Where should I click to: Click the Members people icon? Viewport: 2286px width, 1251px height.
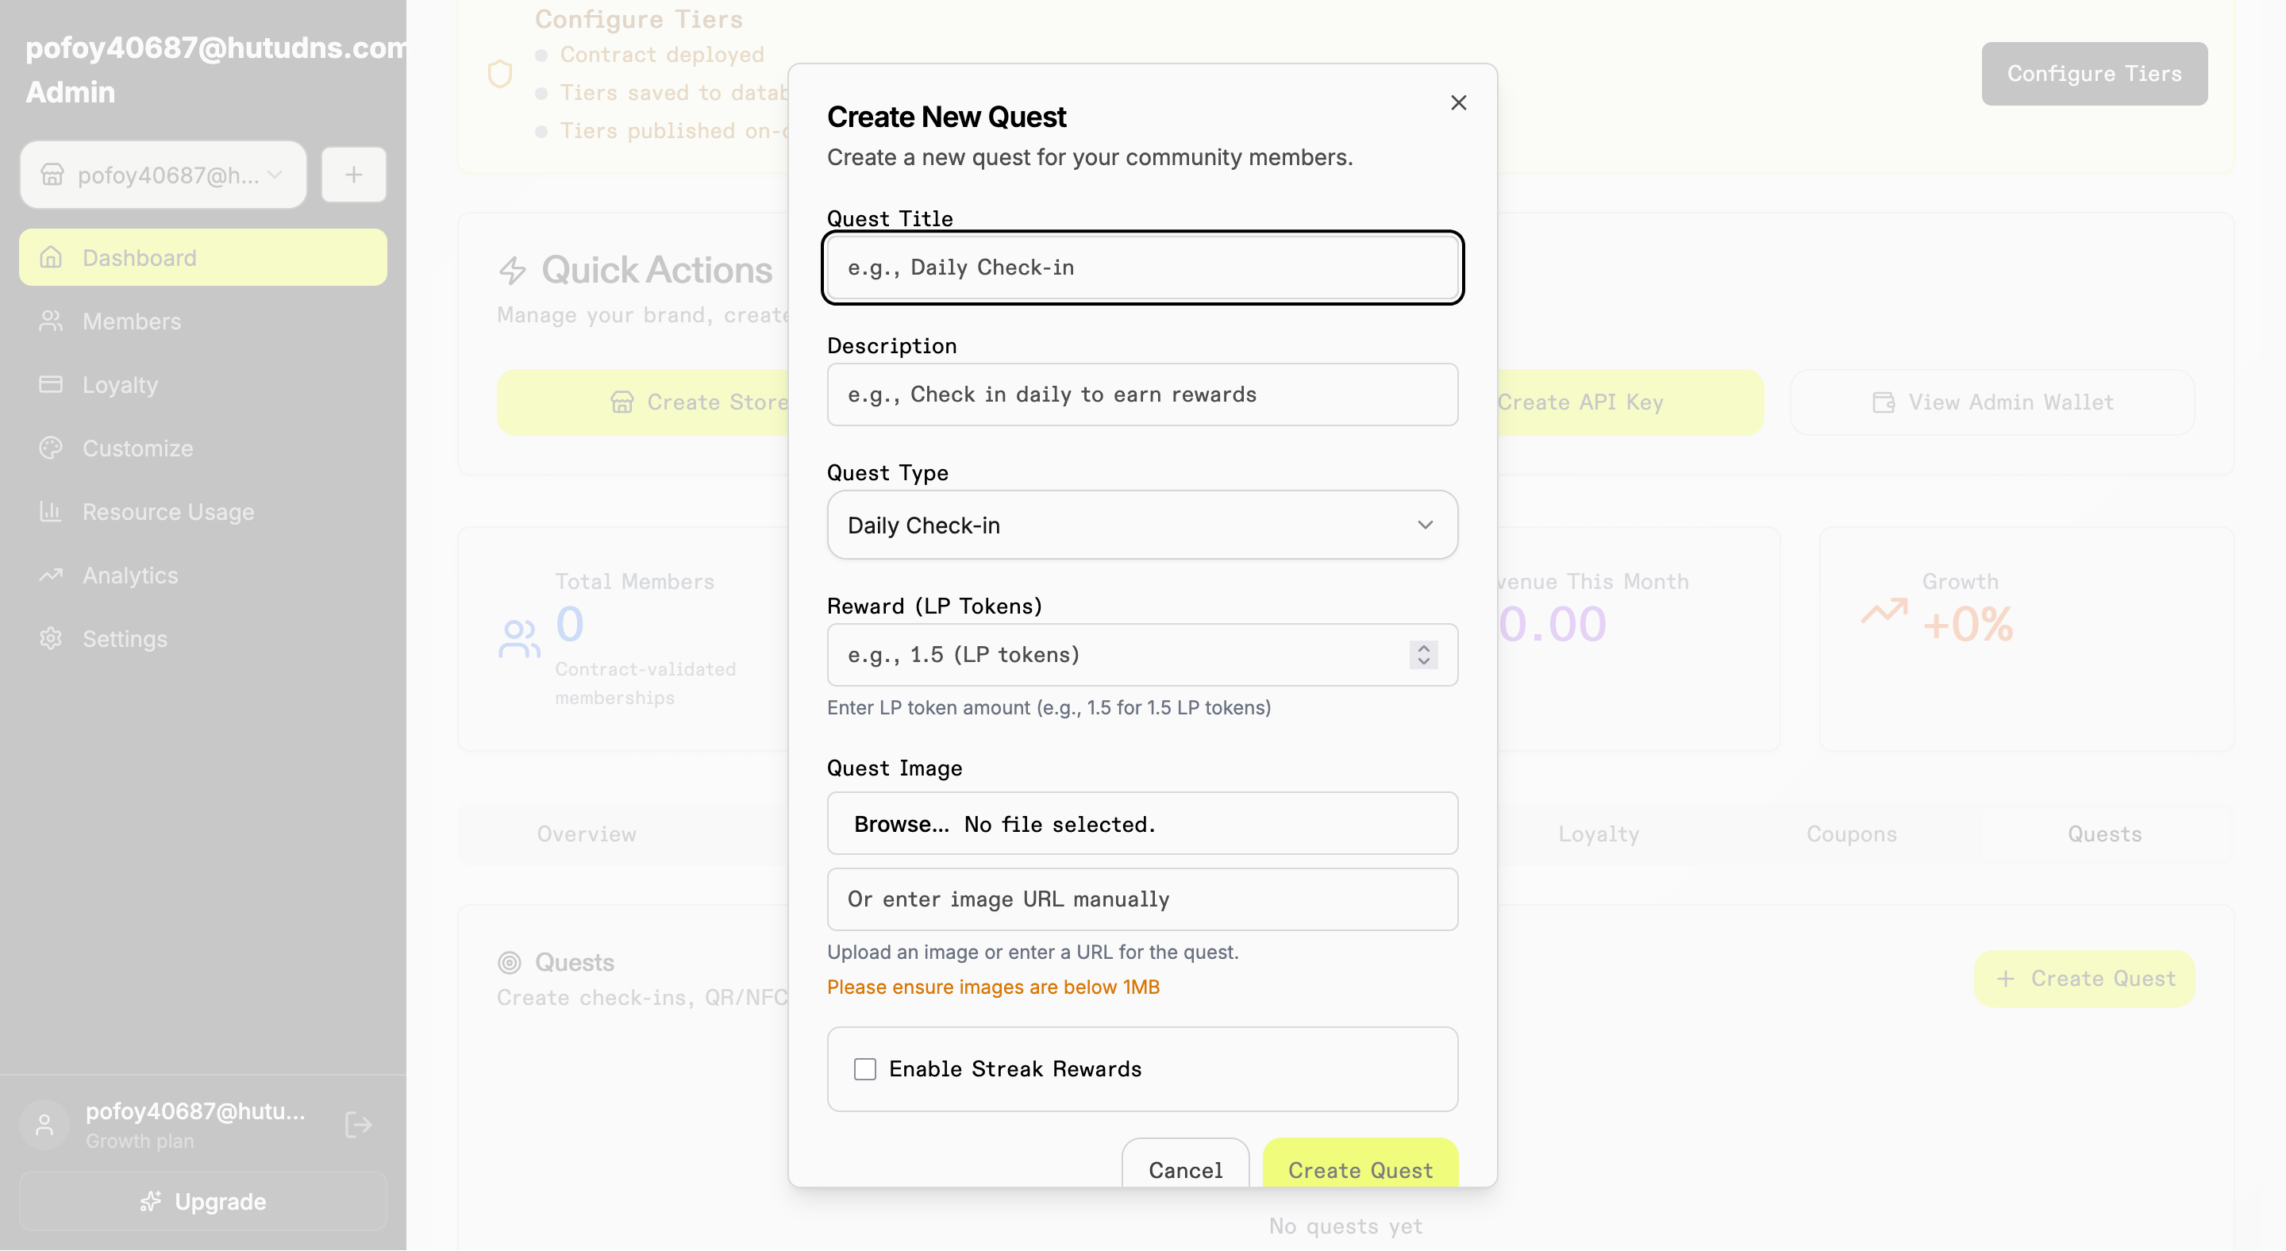click(x=52, y=321)
